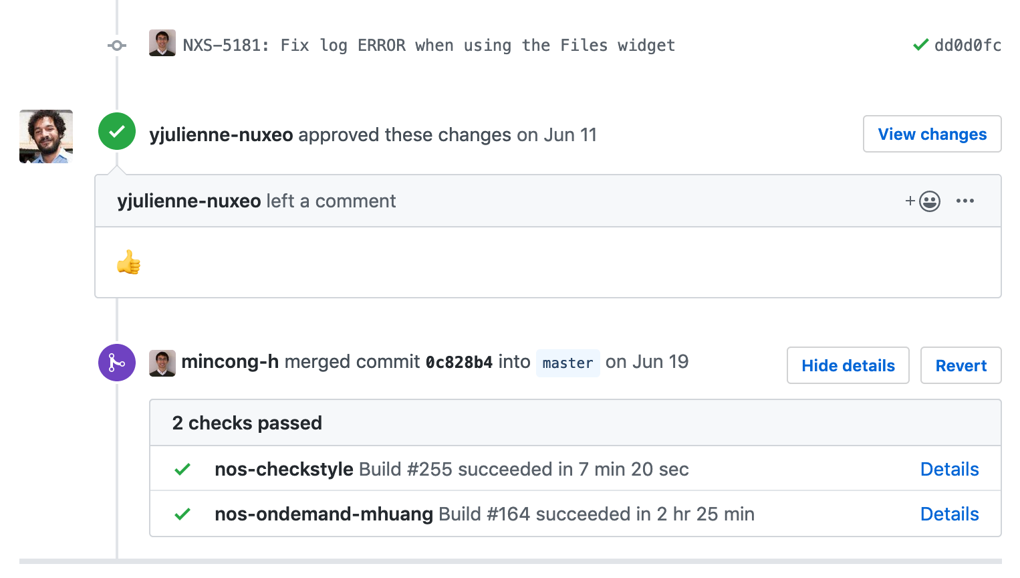
Task: Open Details for nos-checkstyle build
Action: 949,469
